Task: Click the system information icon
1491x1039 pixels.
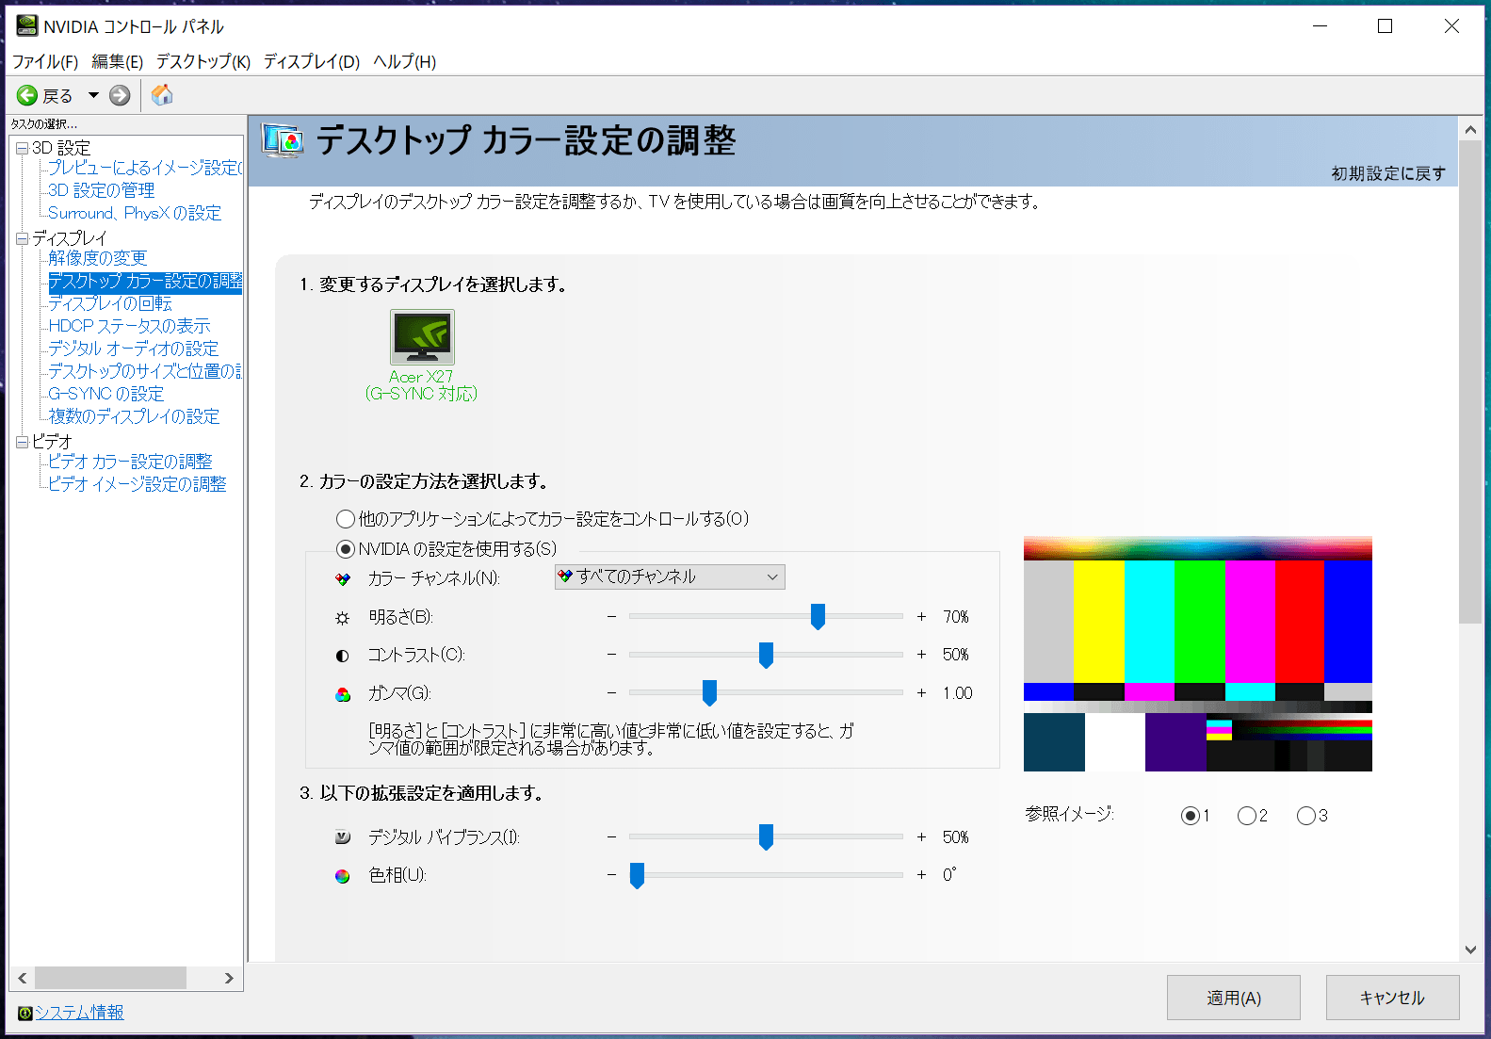Action: [25, 1013]
